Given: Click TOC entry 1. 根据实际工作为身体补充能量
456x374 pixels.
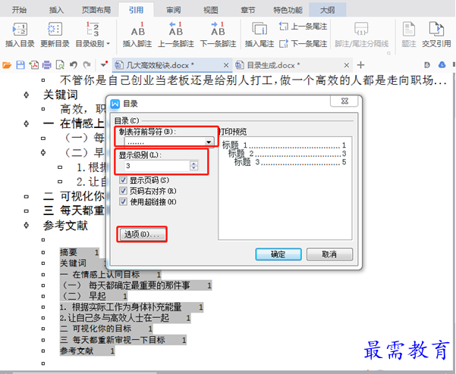Looking at the screenshot, I should point(131,307).
